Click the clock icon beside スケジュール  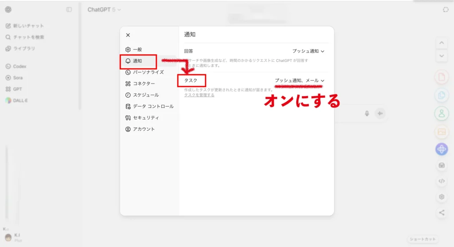(128, 95)
